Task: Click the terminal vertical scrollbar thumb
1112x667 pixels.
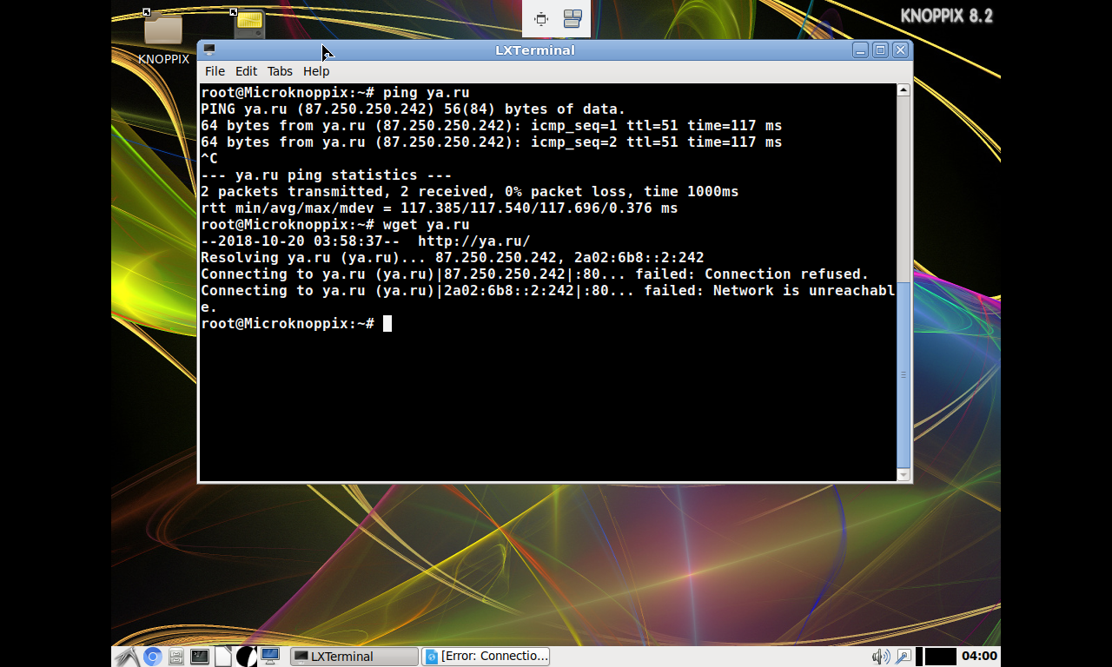Action: 903,375
